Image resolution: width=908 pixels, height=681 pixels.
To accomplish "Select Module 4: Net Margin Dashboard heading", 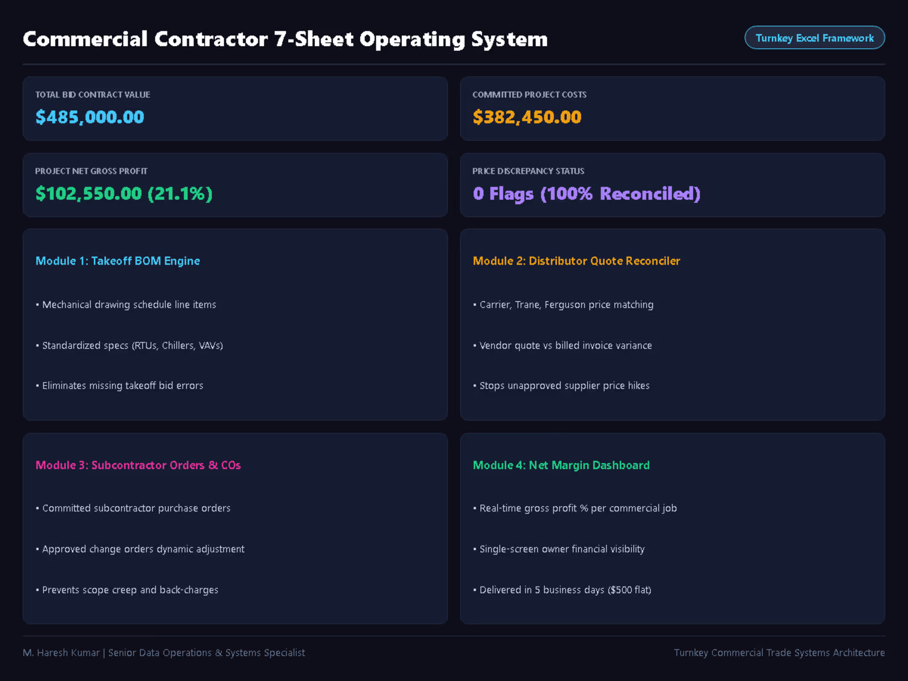I will click(561, 465).
